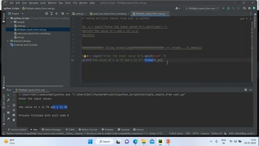Open the Refactor menu
This screenshot has width=259, height=146.
coord(52,3)
